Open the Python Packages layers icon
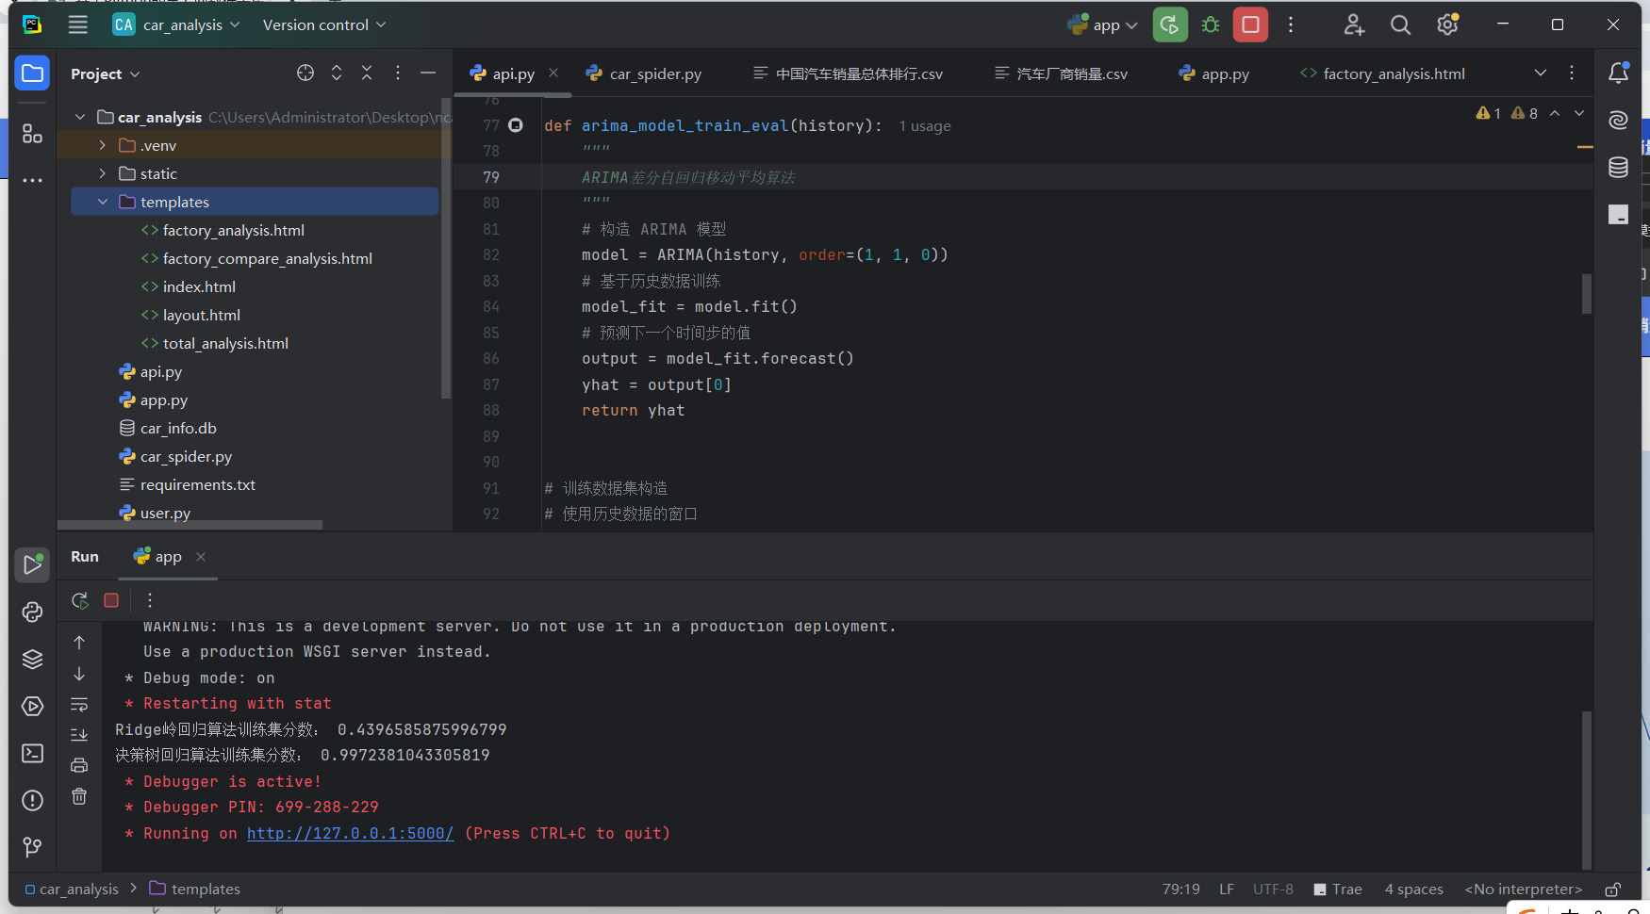This screenshot has width=1650, height=914. click(32, 660)
